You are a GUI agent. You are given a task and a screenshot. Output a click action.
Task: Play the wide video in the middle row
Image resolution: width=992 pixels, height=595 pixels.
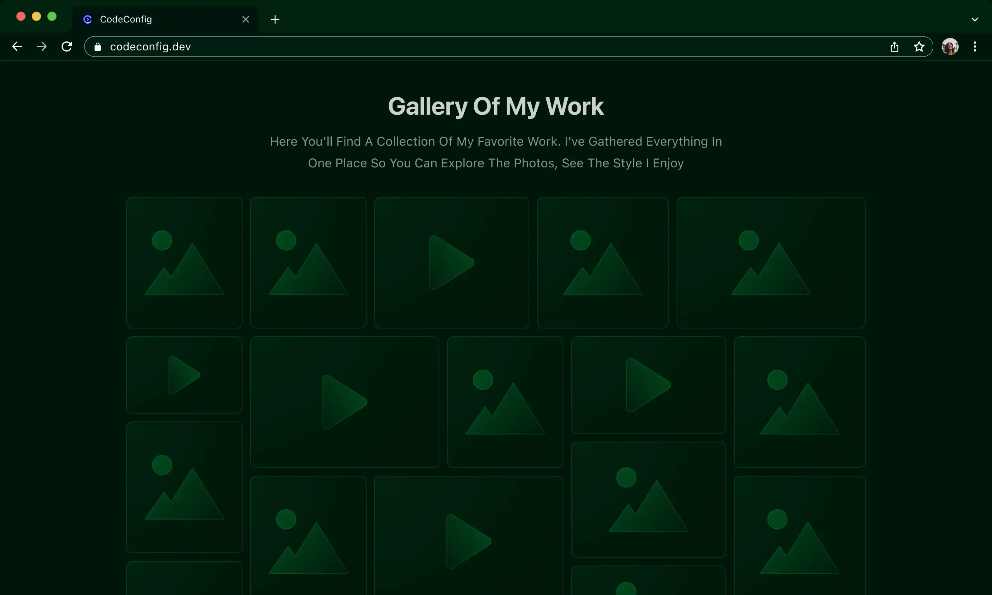coord(345,401)
